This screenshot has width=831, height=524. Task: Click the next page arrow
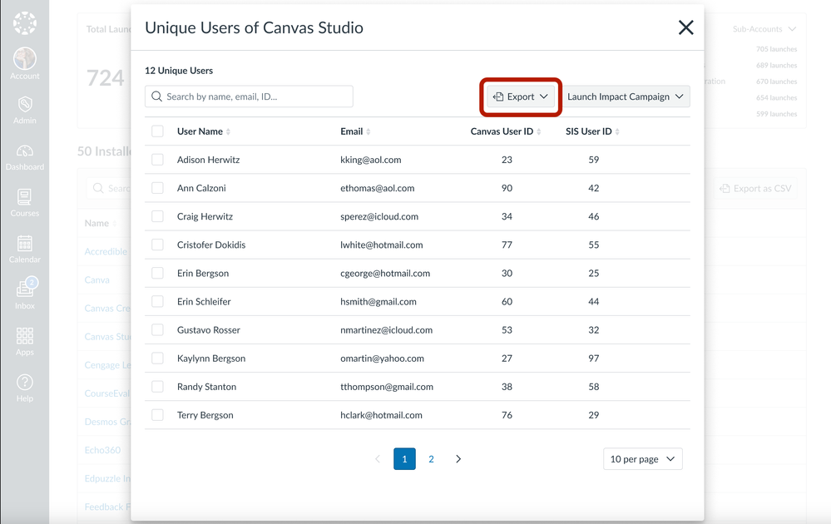(458, 459)
